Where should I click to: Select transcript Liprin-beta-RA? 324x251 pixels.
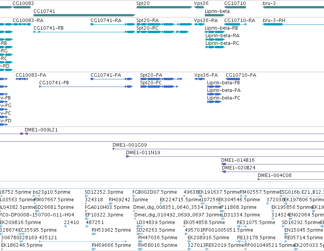coord(222,36)
